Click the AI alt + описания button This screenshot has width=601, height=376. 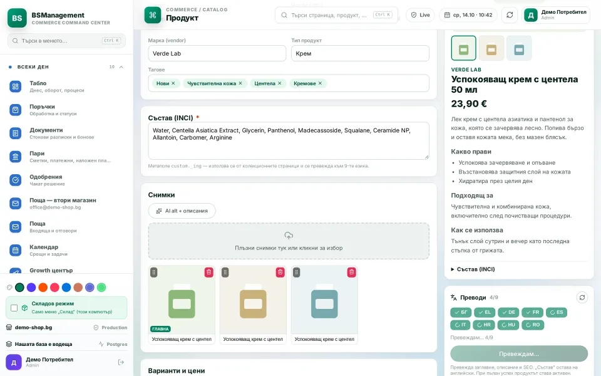click(x=182, y=211)
